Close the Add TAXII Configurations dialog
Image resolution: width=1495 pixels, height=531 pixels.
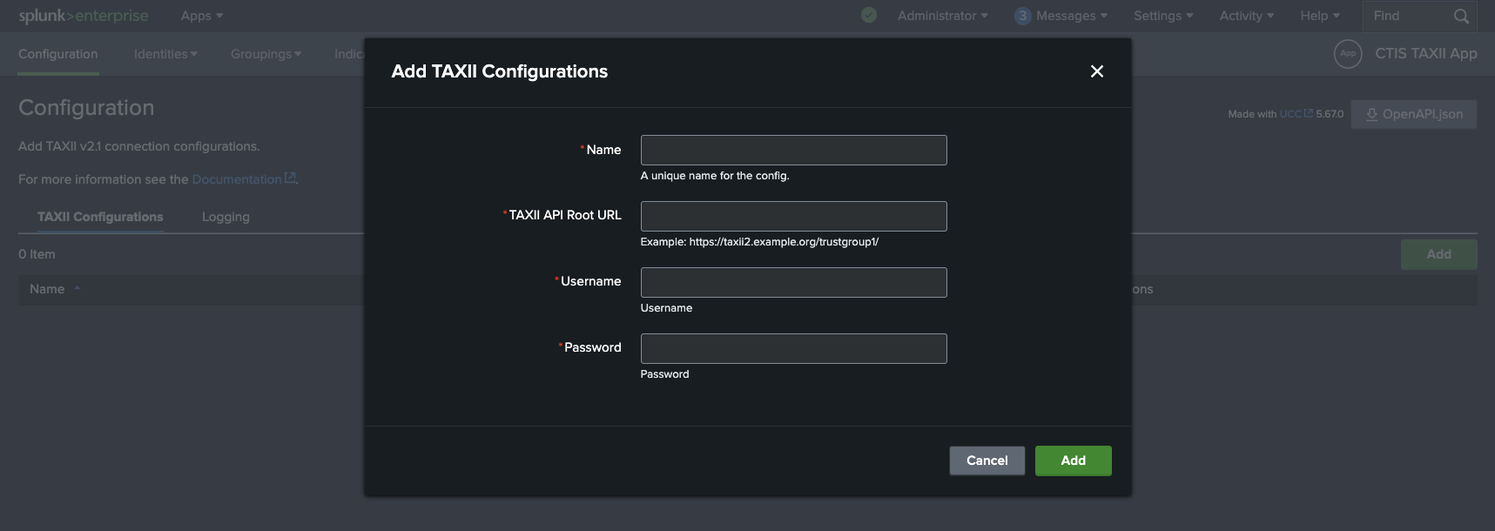[x=1096, y=71]
